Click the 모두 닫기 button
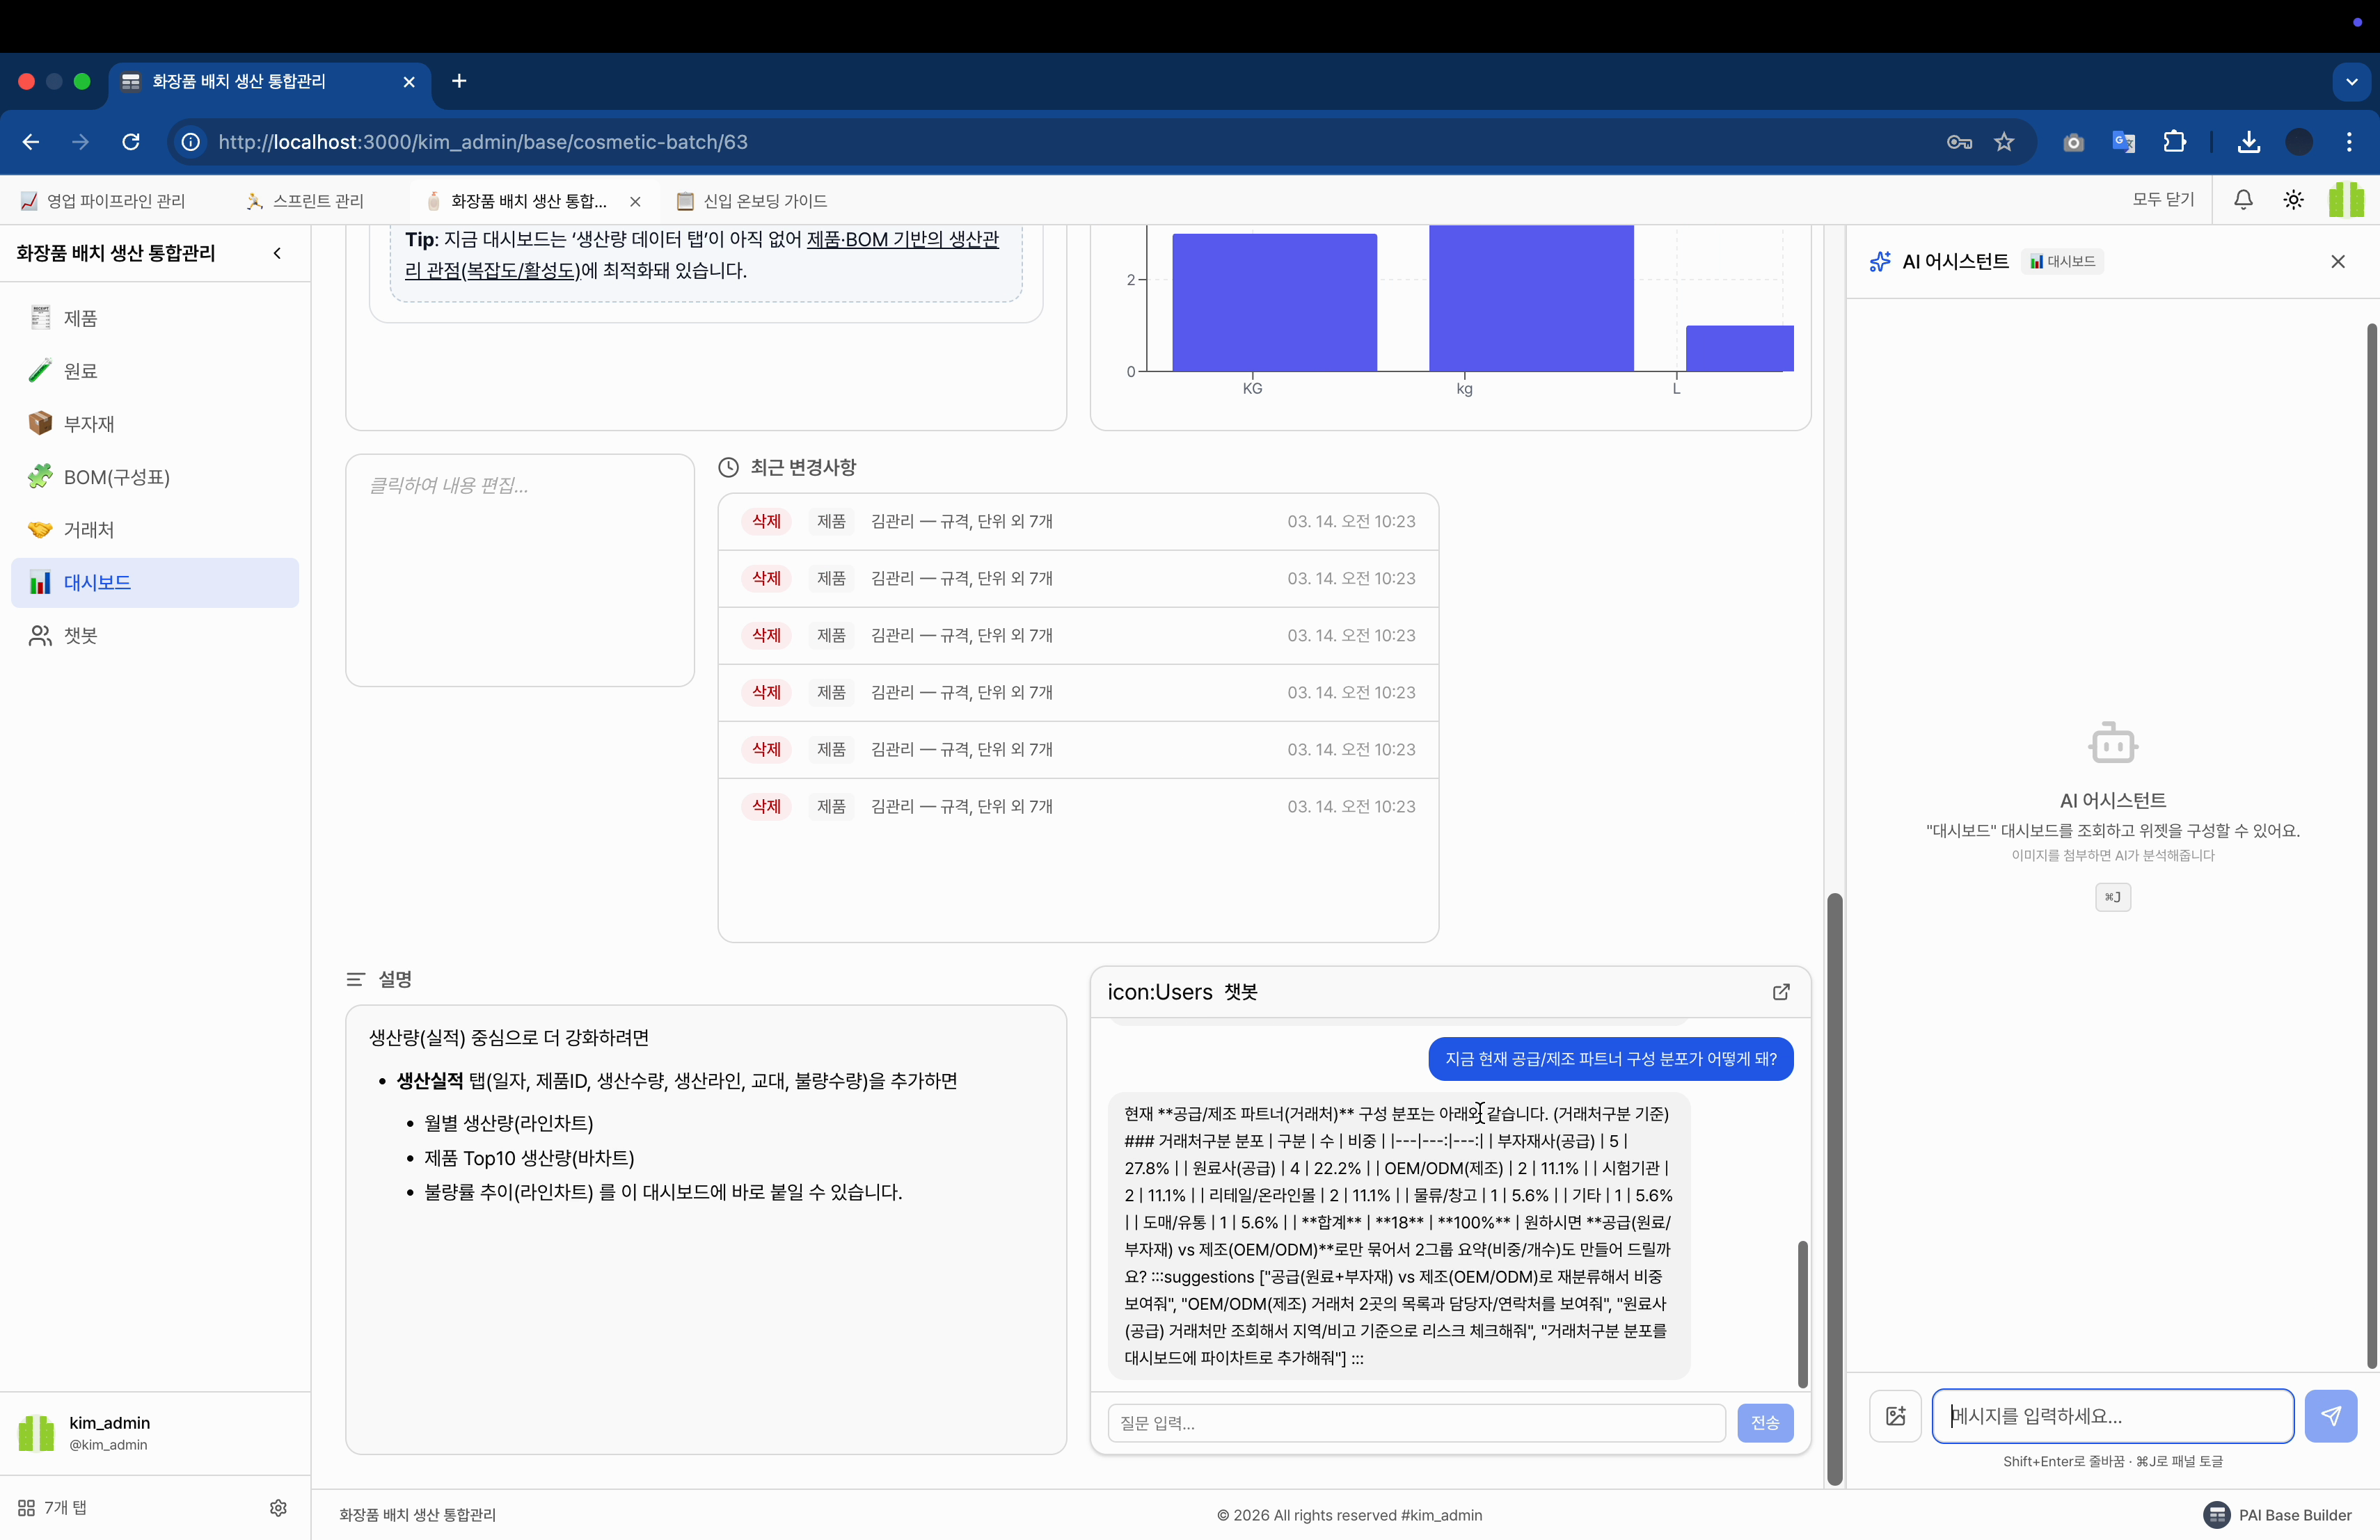The image size is (2380, 1540). (x=2162, y=200)
